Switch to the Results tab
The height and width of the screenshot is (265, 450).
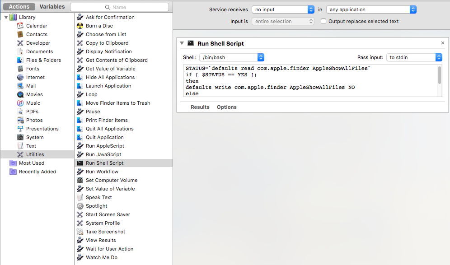coord(201,107)
